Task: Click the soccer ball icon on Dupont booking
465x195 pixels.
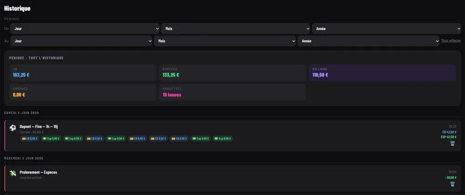Action: click(13, 128)
